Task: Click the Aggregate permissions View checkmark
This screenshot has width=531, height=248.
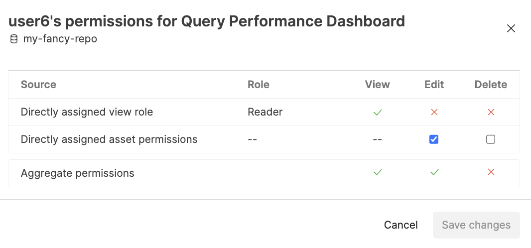Action: [378, 172]
